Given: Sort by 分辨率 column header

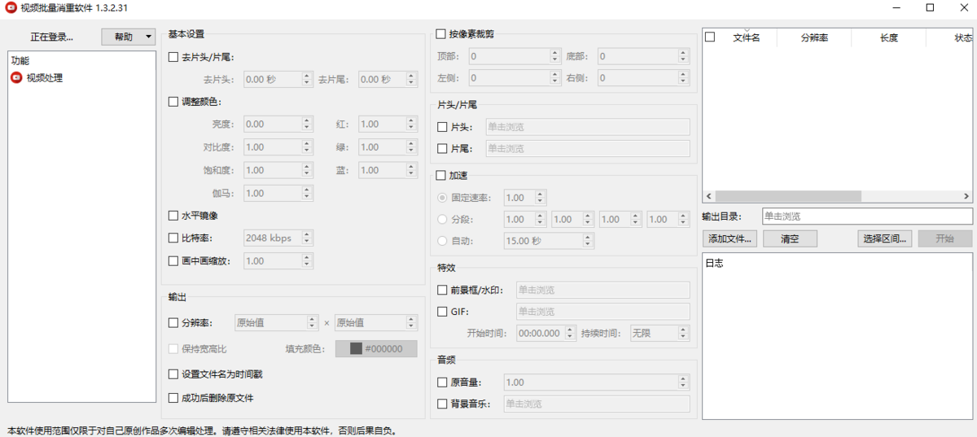Looking at the screenshot, I should coord(814,37).
